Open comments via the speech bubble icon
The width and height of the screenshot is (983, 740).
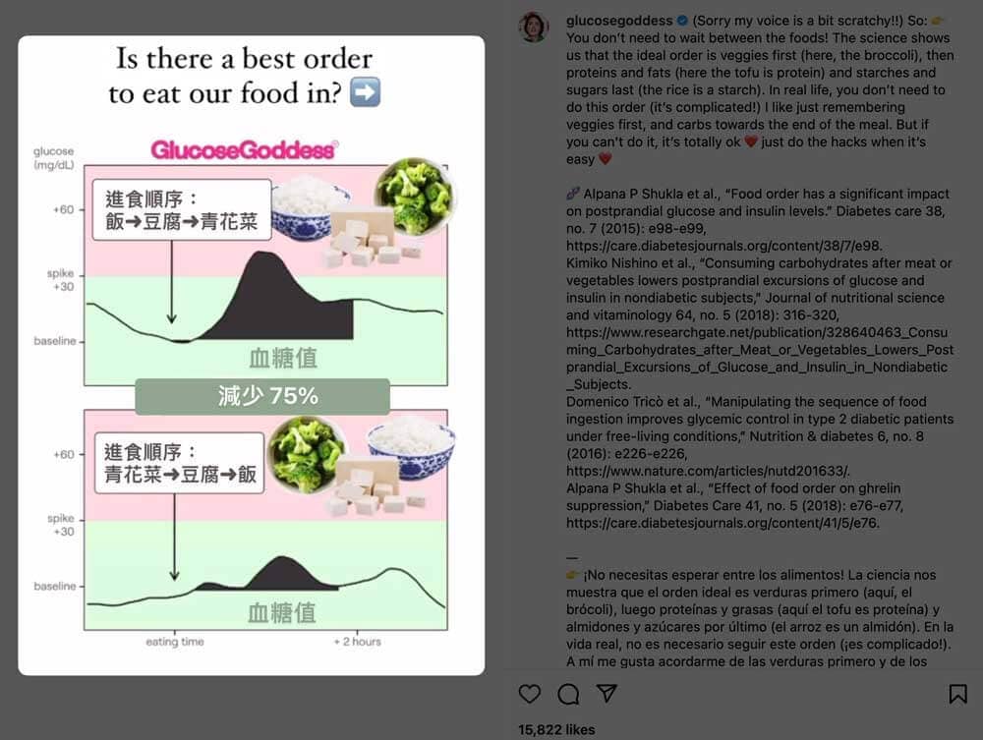568,694
